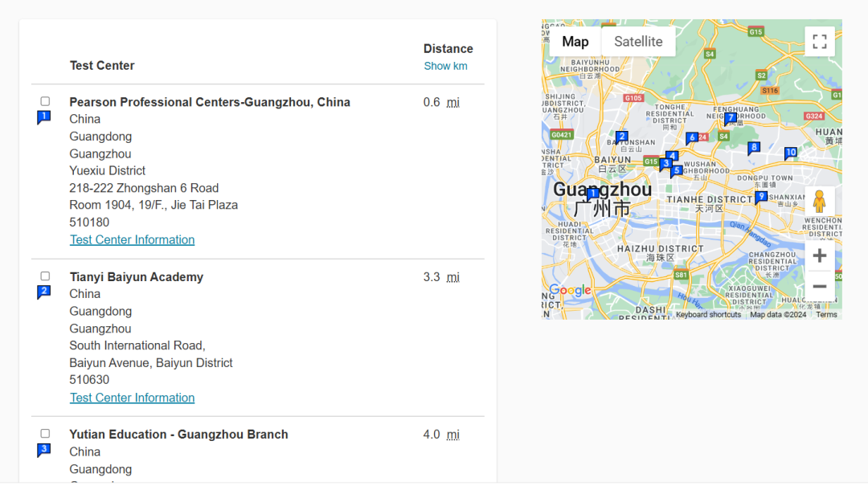
Task: Click map marker 7 near Fenghuang Neighborhood
Action: [731, 119]
